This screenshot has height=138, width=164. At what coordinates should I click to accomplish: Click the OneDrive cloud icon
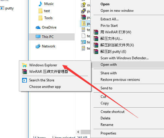38,27
